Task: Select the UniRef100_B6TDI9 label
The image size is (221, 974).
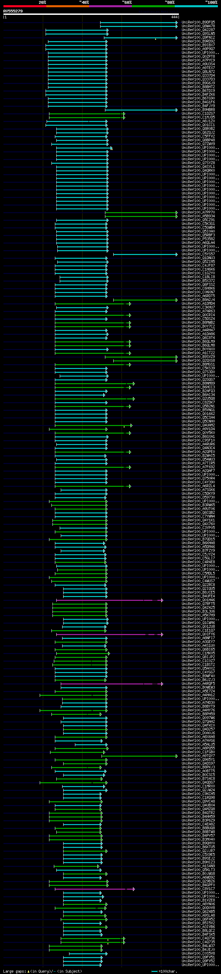Action: [x=198, y=91]
